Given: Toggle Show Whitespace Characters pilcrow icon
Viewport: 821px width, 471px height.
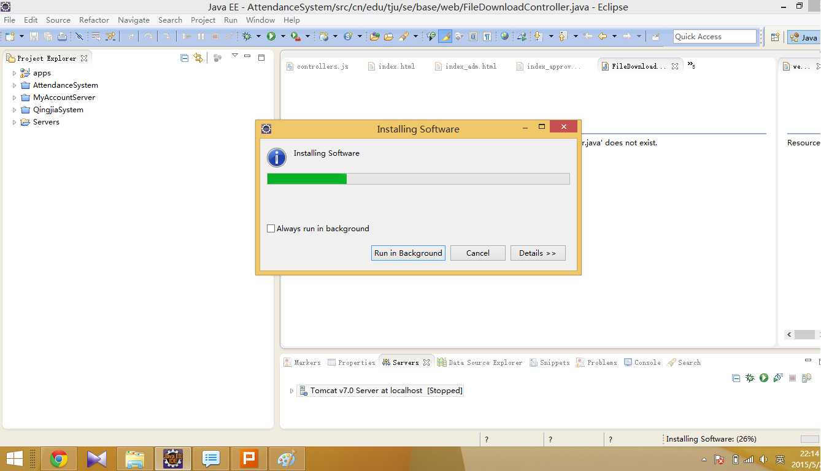Looking at the screenshot, I should click(x=487, y=36).
